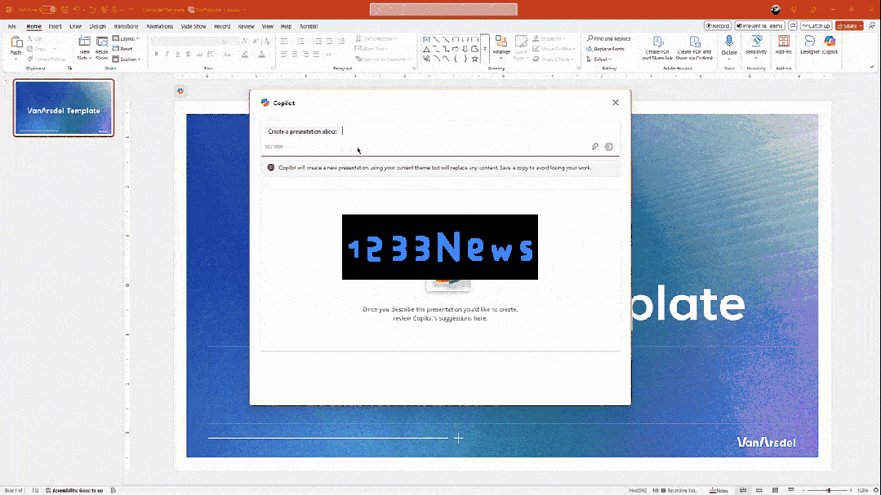Click Create PDF and Share link

click(x=657, y=47)
